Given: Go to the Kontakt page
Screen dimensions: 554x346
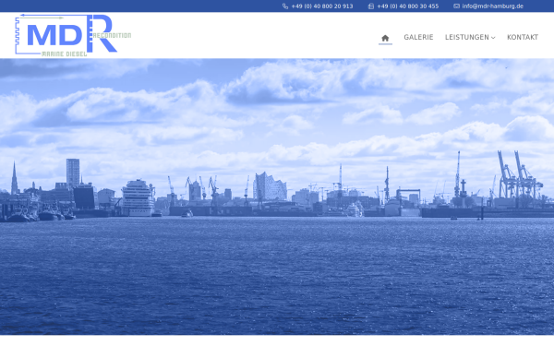Looking at the screenshot, I should [x=523, y=37].
